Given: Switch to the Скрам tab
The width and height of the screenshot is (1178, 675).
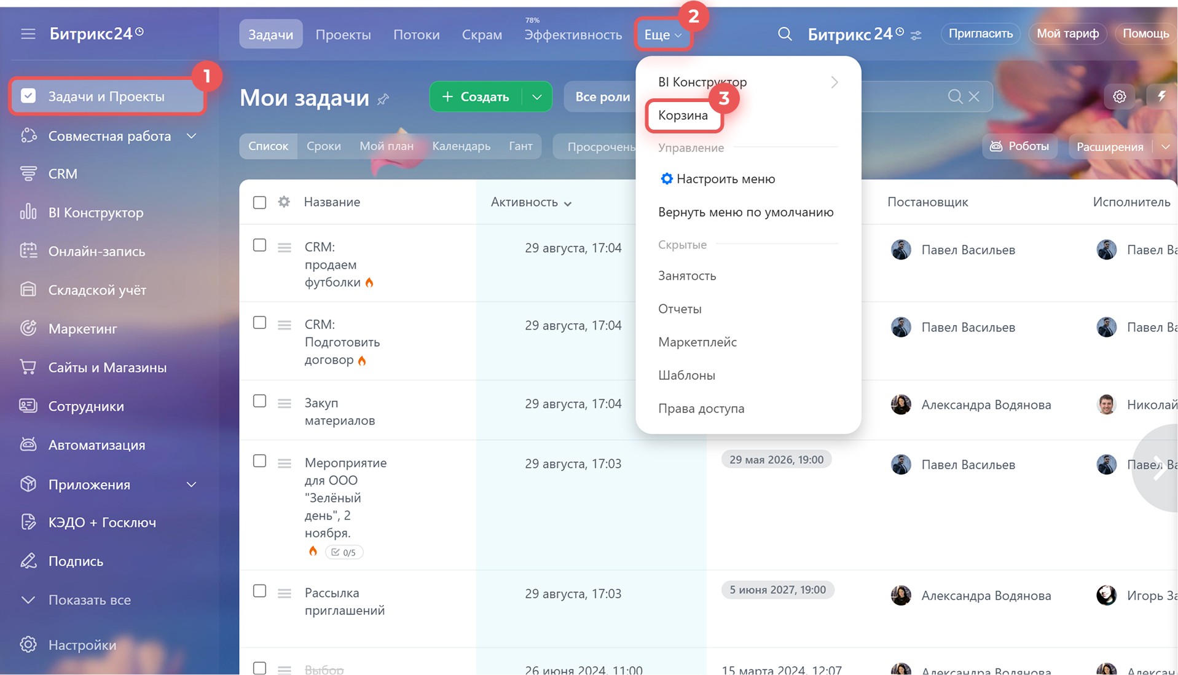Looking at the screenshot, I should pyautogui.click(x=482, y=34).
